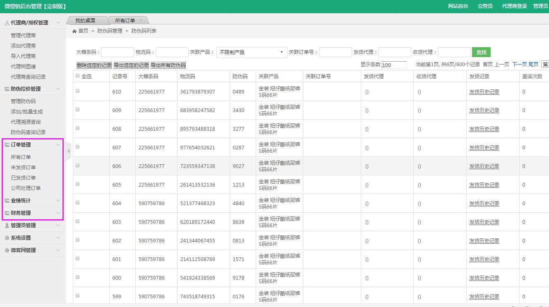The width and height of the screenshot is (549, 307).
Task: Open 发货历史记录 for record 604
Action: coord(484,204)
